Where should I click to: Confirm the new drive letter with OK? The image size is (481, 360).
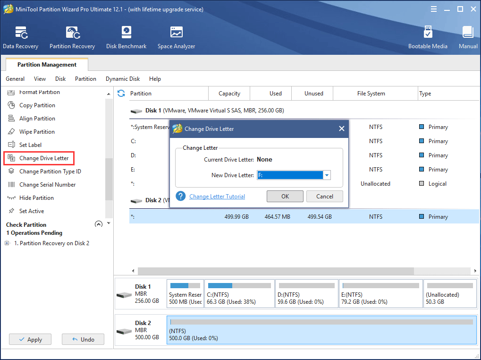click(x=285, y=197)
